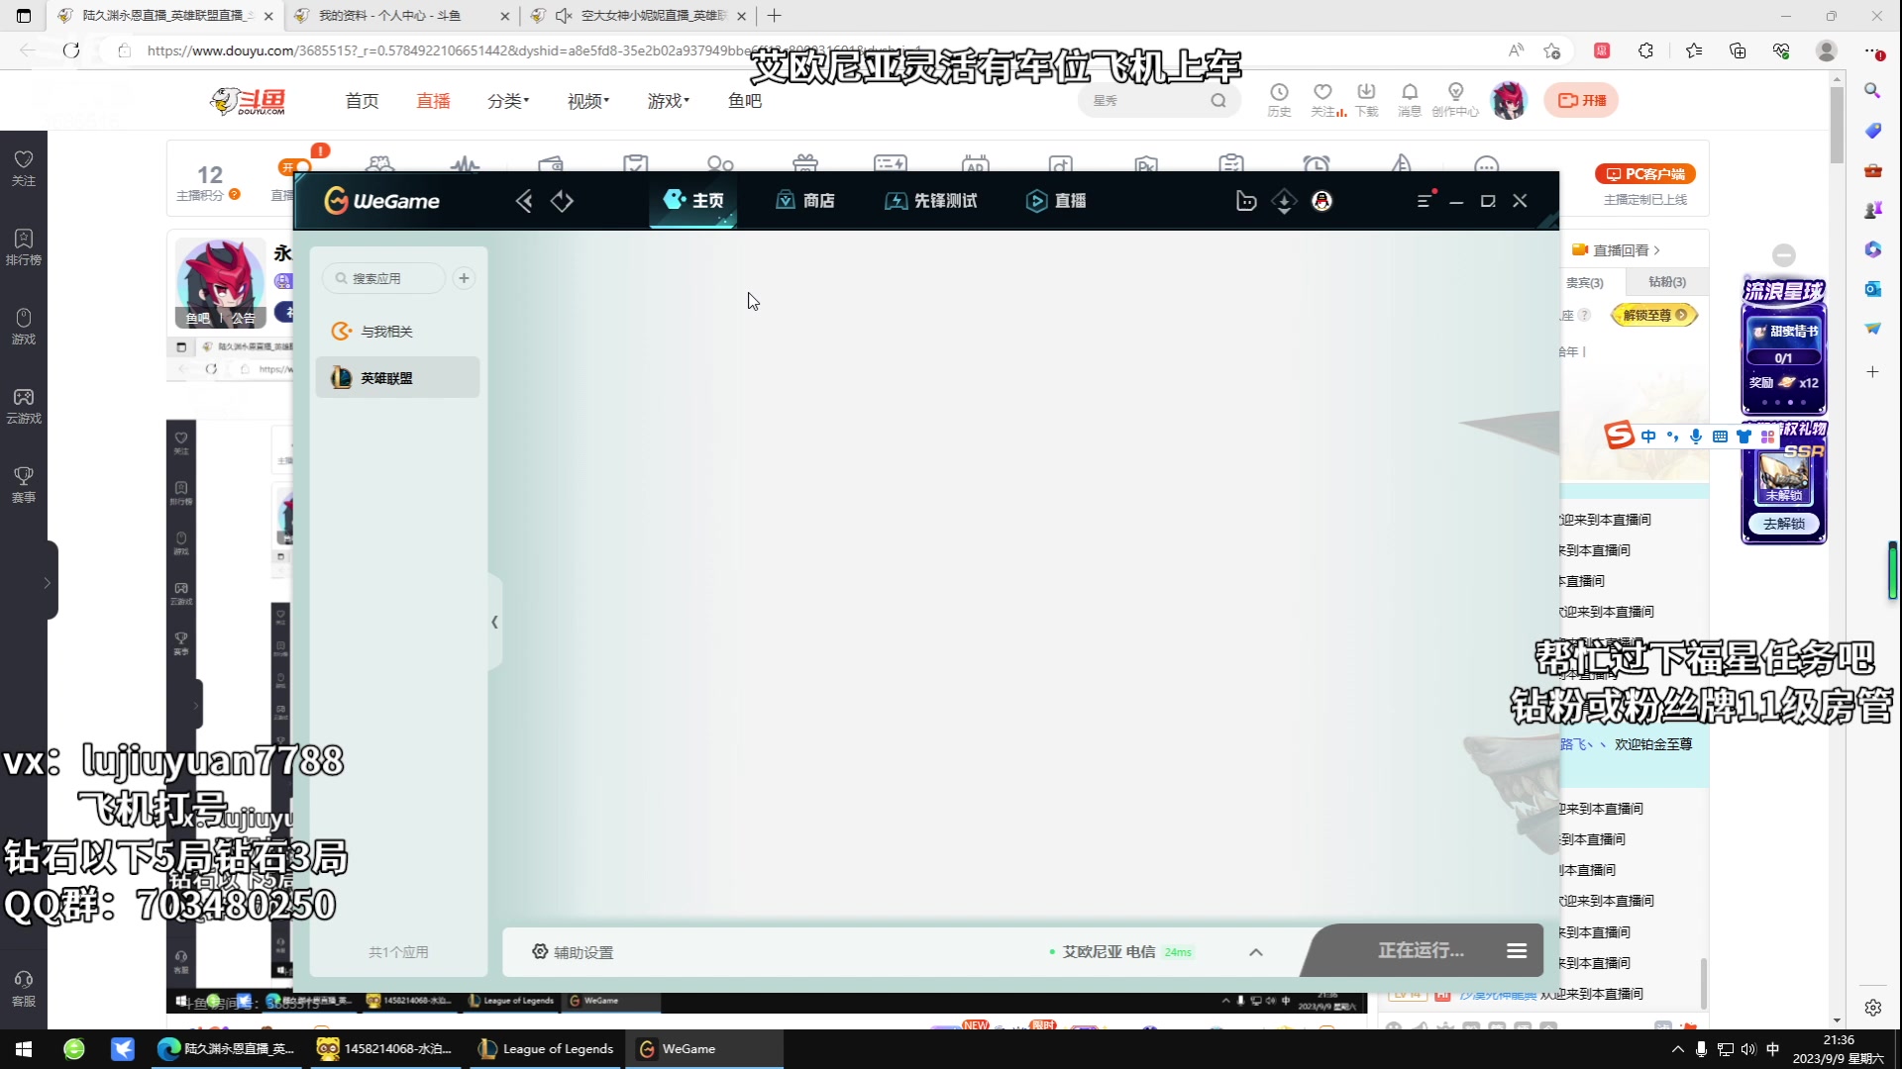Open the menu icon beside 正在运行
Image resolution: width=1902 pixels, height=1069 pixels.
1517,951
